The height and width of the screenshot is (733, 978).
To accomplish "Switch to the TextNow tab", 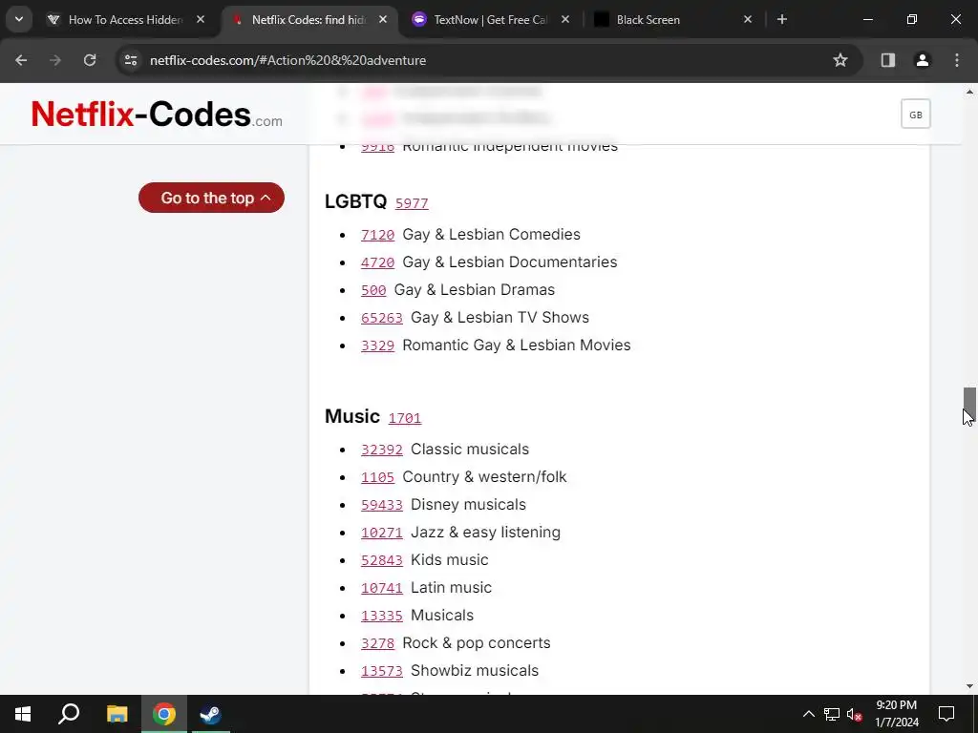I will (490, 19).
